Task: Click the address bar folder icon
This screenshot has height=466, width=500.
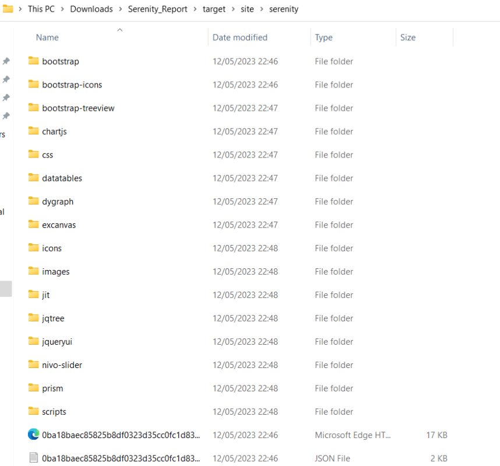Action: [x=8, y=9]
